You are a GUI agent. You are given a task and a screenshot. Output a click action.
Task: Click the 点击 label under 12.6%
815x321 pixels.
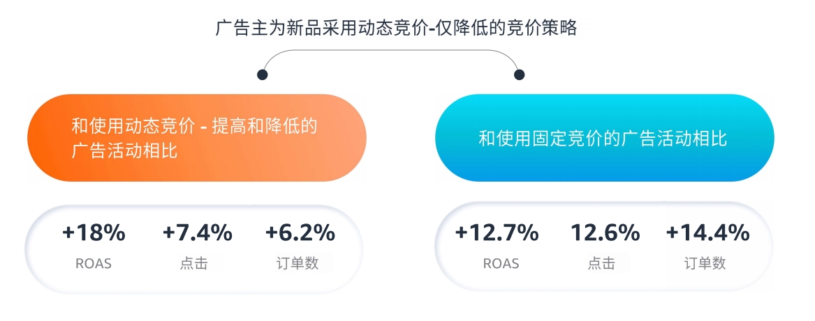point(601,264)
